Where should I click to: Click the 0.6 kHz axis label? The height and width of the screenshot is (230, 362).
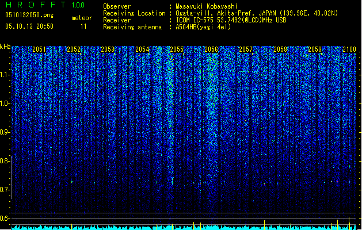(5, 218)
